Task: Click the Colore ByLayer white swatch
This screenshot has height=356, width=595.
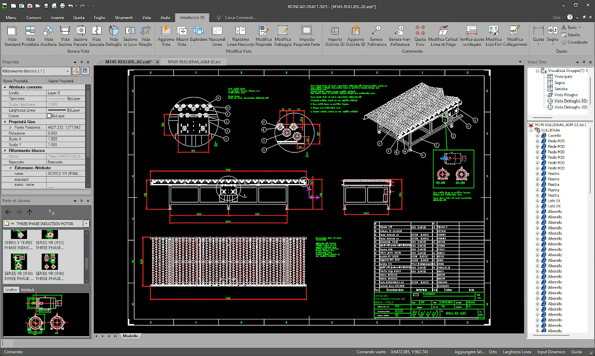Action: point(50,116)
